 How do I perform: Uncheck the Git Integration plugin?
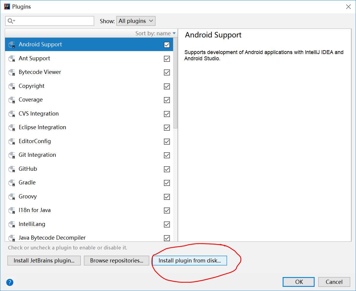pos(167,155)
